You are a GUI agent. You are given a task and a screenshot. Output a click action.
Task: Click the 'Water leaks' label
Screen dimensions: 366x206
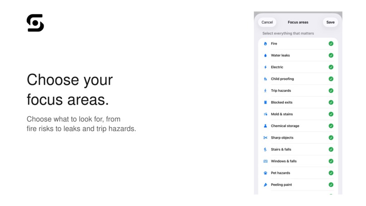pyautogui.click(x=280, y=55)
